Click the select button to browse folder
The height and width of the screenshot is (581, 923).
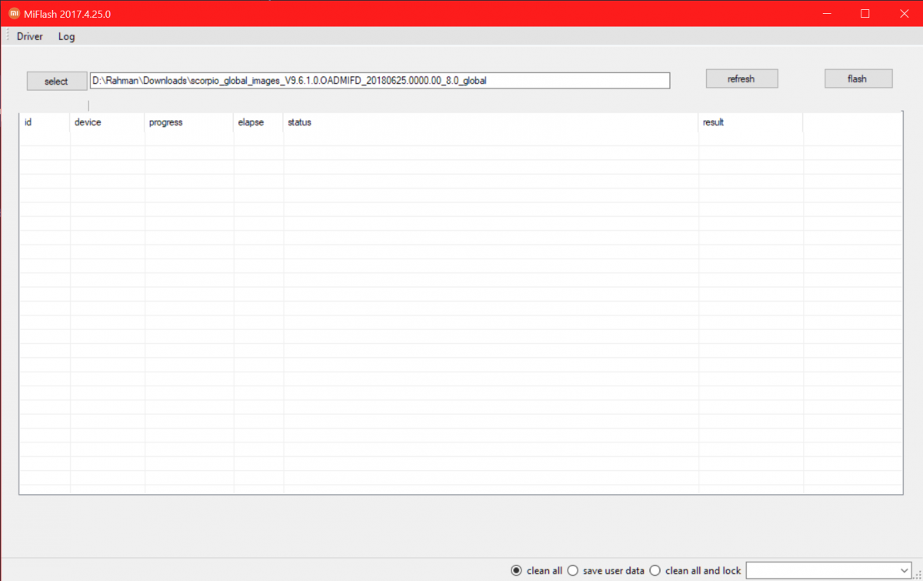[56, 81]
